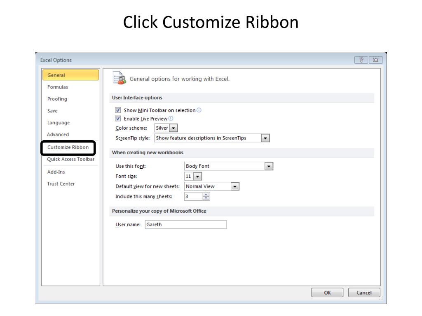Decrease the number of sheets spinner
The image size is (422, 316).
pyautogui.click(x=206, y=198)
